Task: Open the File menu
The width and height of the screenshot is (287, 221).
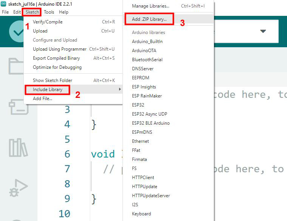Action: point(5,12)
